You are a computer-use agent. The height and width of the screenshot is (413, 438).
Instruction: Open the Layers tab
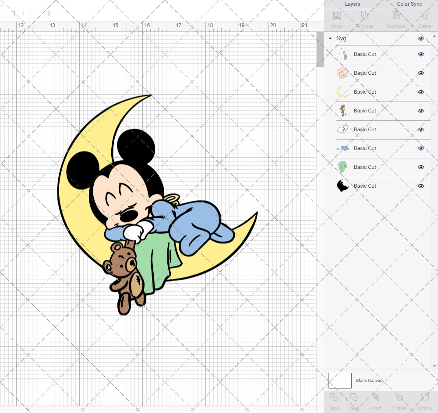tap(352, 4)
